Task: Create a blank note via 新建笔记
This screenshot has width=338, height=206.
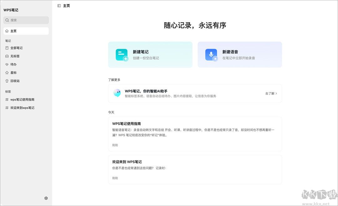Action: (150, 54)
